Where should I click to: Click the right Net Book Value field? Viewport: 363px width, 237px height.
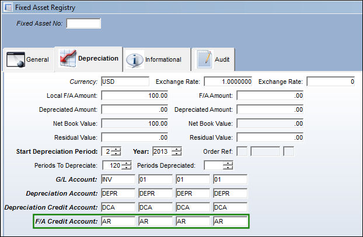(270, 123)
